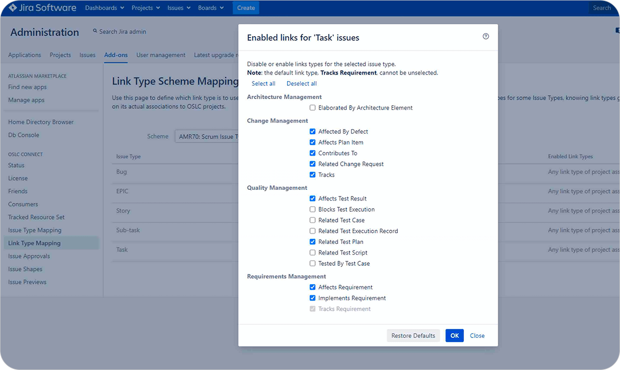Open the Boards dropdown menu

click(x=211, y=8)
